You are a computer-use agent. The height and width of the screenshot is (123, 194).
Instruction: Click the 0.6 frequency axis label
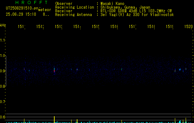pos(2,117)
